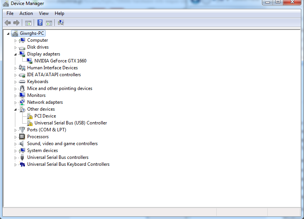Image resolution: width=304 pixels, height=219 pixels.
Task: Select the Network adapters label
Action: [45, 102]
